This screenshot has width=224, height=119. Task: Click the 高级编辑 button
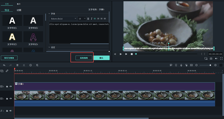pyautogui.click(x=84, y=58)
